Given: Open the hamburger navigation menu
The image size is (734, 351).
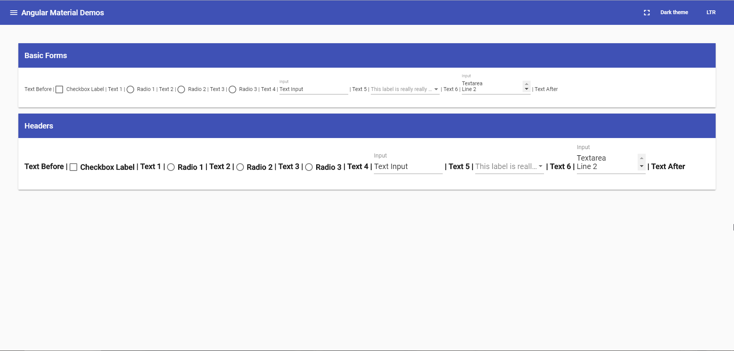Looking at the screenshot, I should click(14, 13).
